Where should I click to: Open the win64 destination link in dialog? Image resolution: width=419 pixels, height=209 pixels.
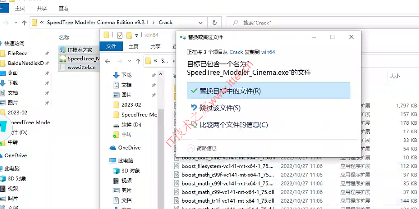pyautogui.click(x=268, y=52)
